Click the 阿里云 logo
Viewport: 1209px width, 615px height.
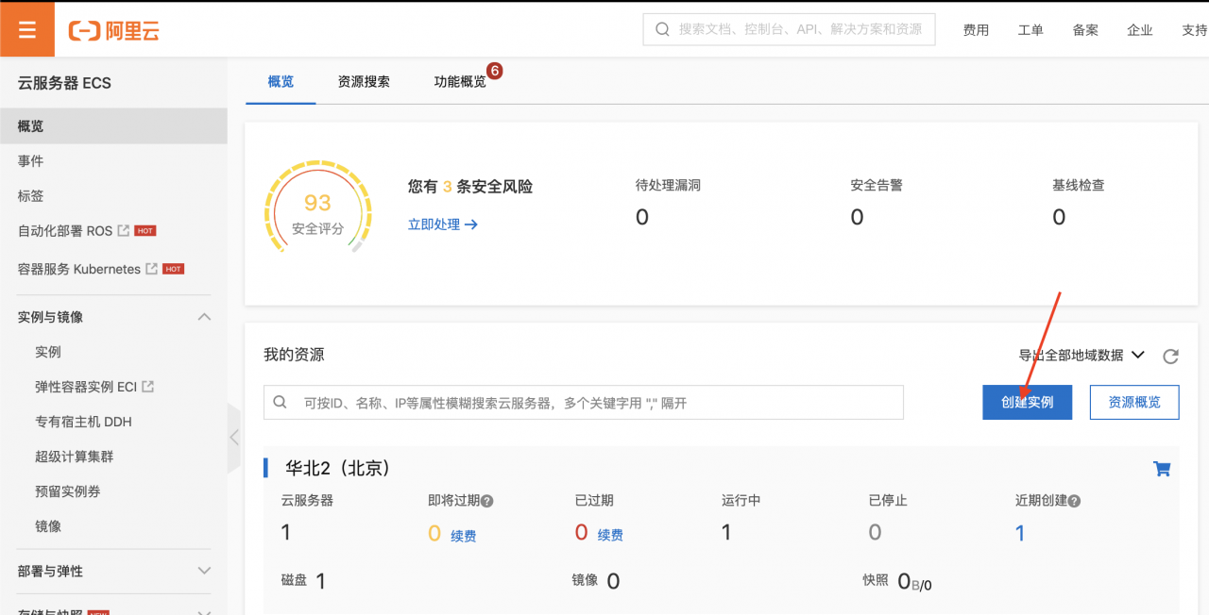(113, 29)
